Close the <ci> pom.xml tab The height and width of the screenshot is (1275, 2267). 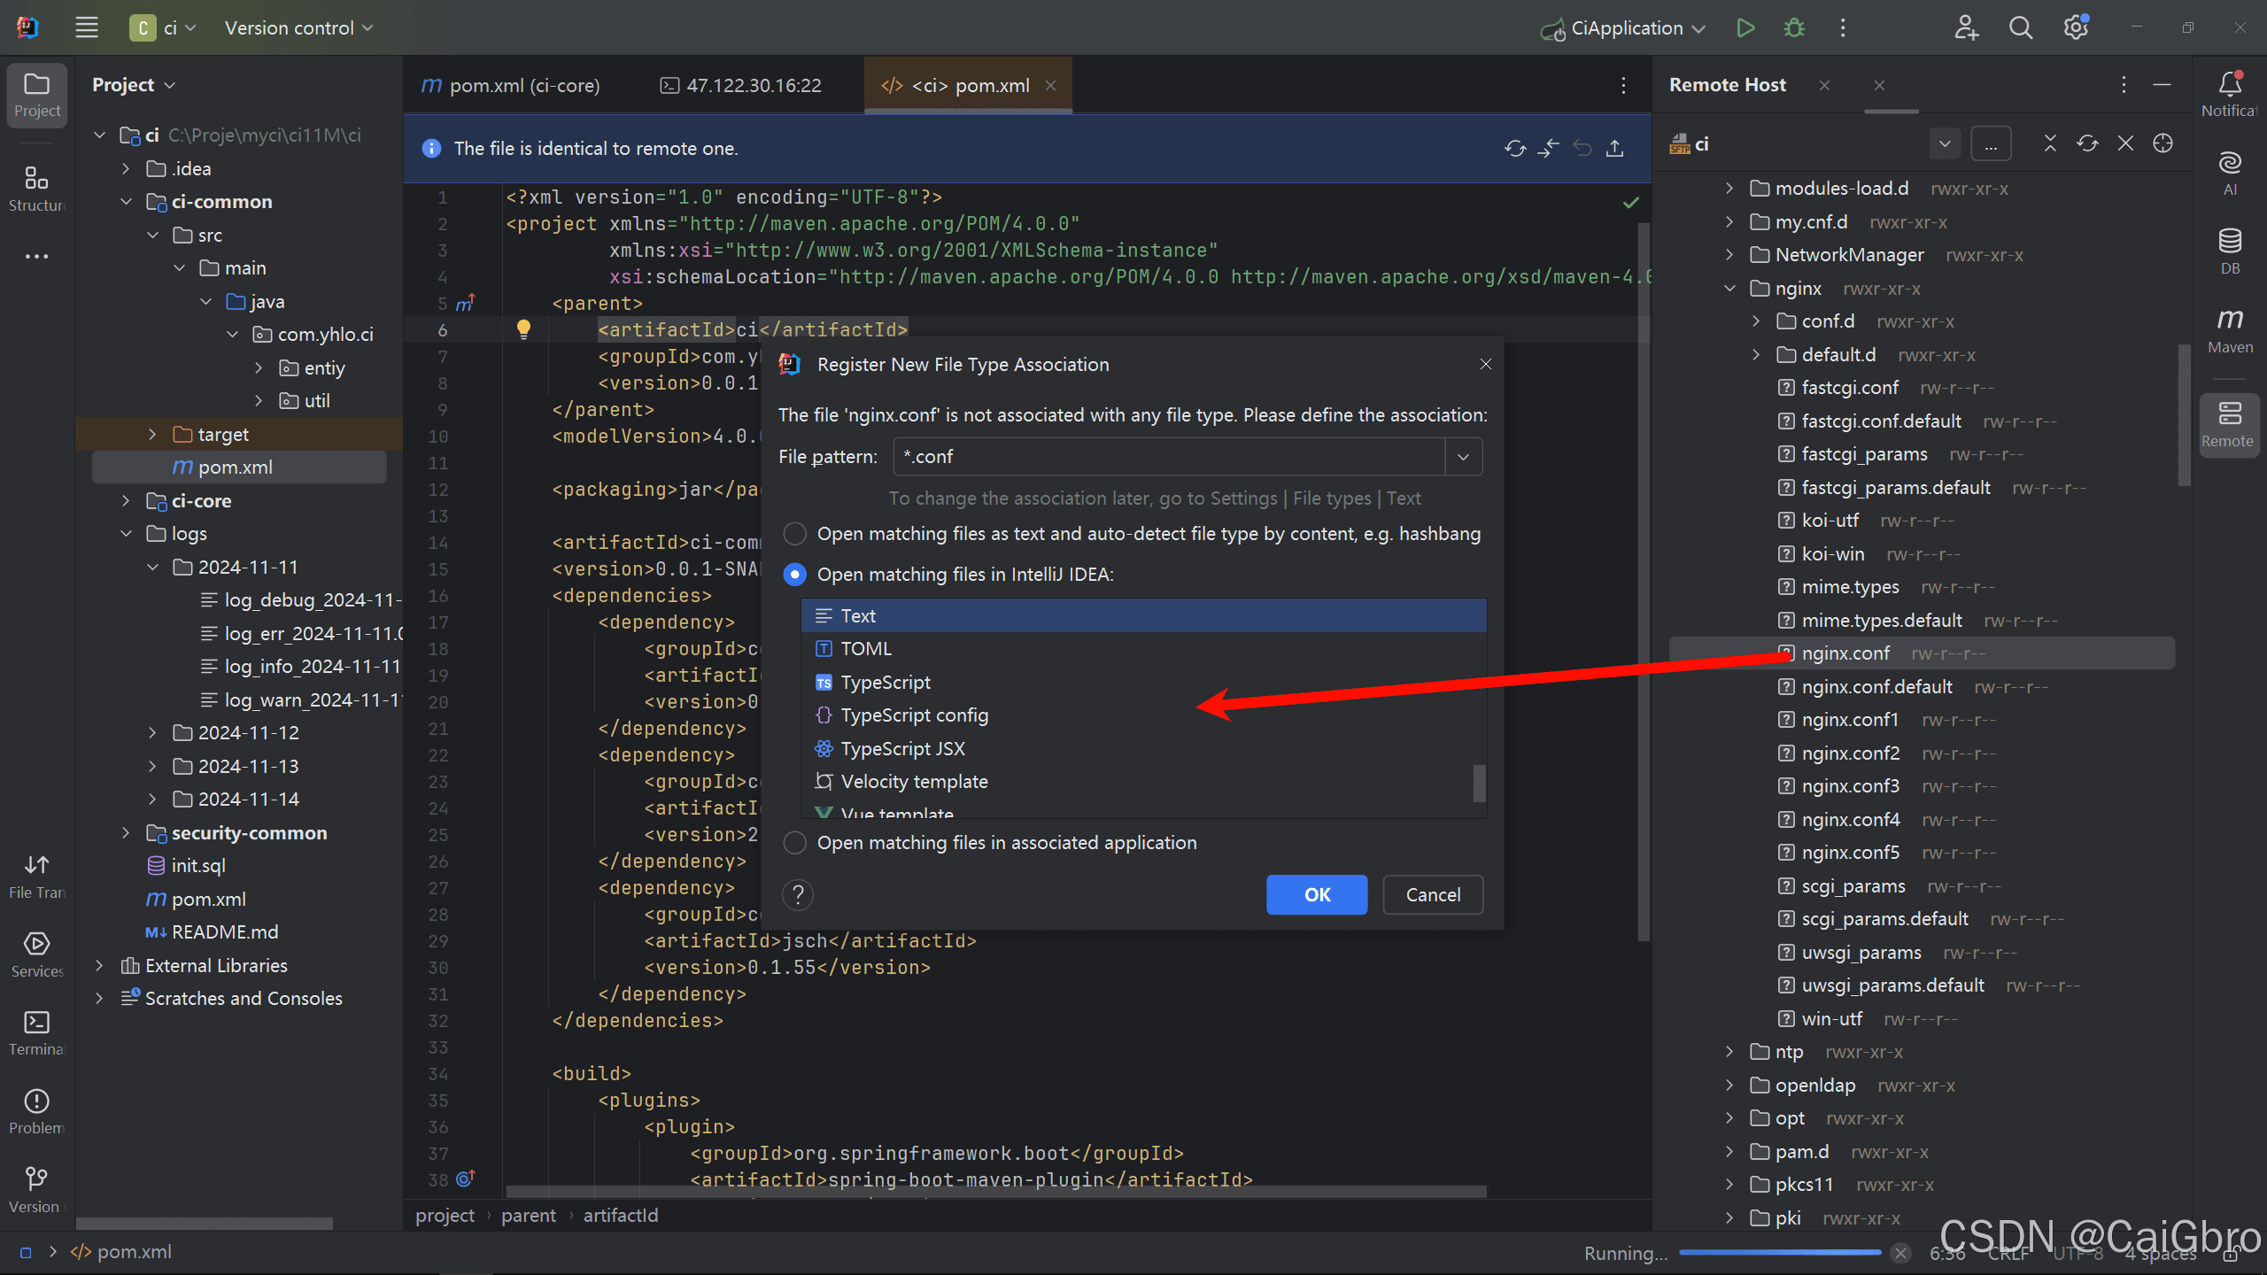1050,85
